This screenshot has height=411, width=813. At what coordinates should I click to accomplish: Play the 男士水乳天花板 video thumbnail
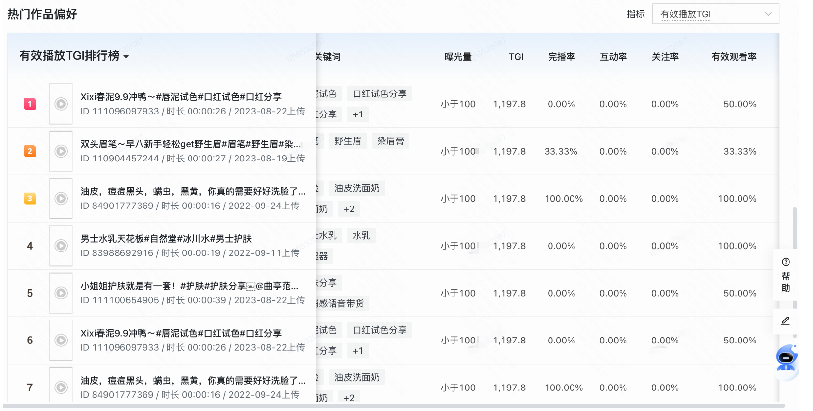[61, 246]
